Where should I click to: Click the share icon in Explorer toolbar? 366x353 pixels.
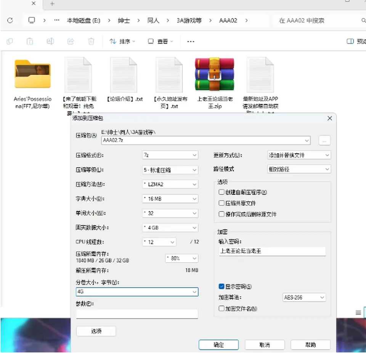71,41
